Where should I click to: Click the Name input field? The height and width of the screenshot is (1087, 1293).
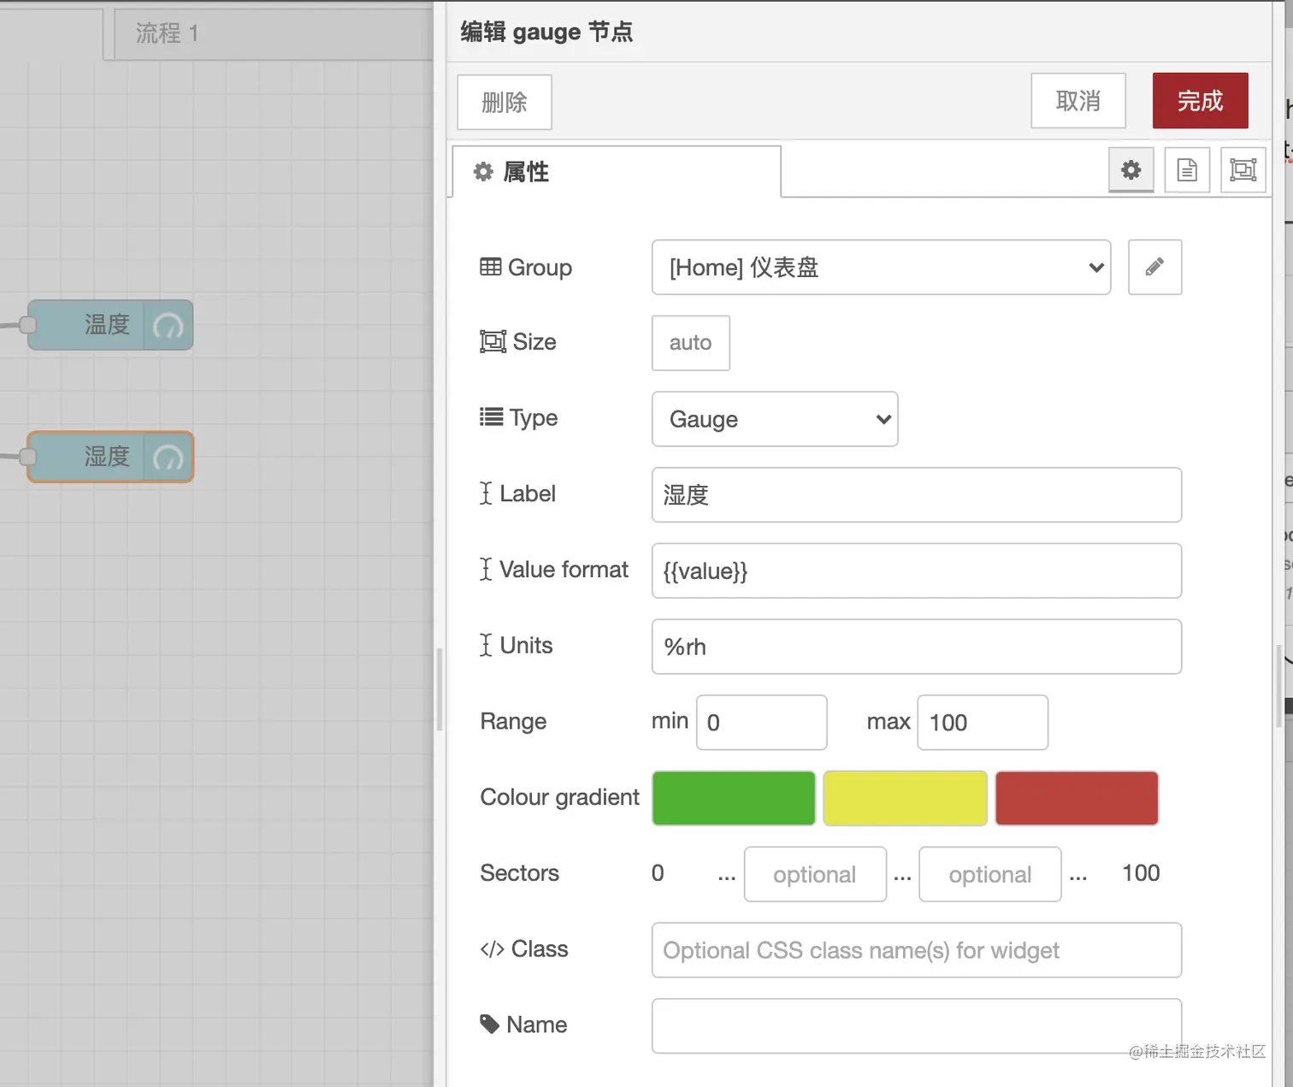[x=917, y=1025]
